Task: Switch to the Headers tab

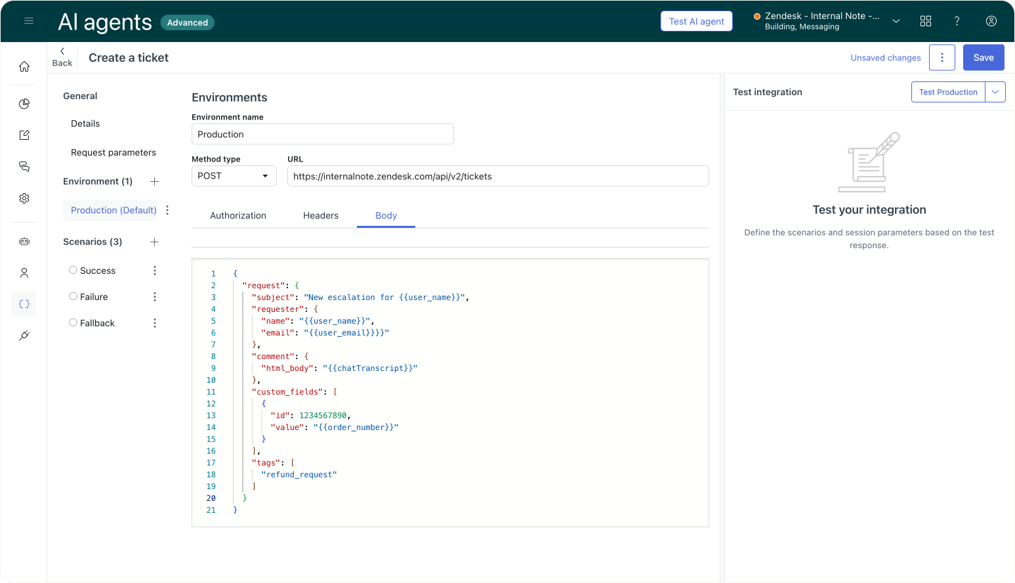Action: click(321, 215)
